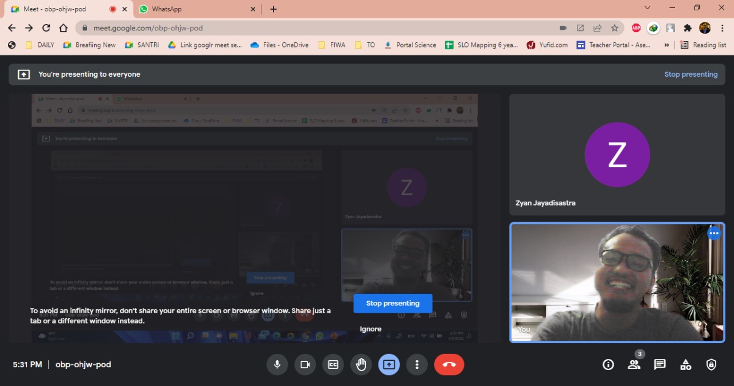Open meeting details info panel

pyautogui.click(x=608, y=365)
